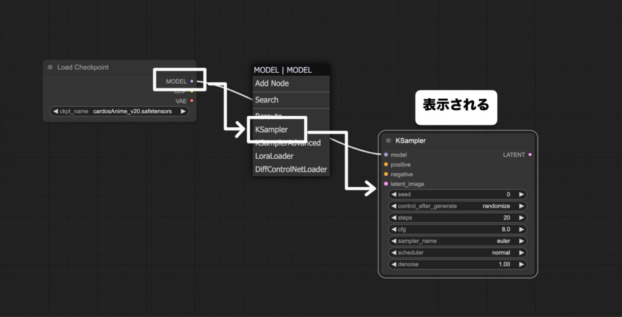The image size is (622, 317).
Task: Select KSampler from the context menu
Action: click(x=272, y=130)
